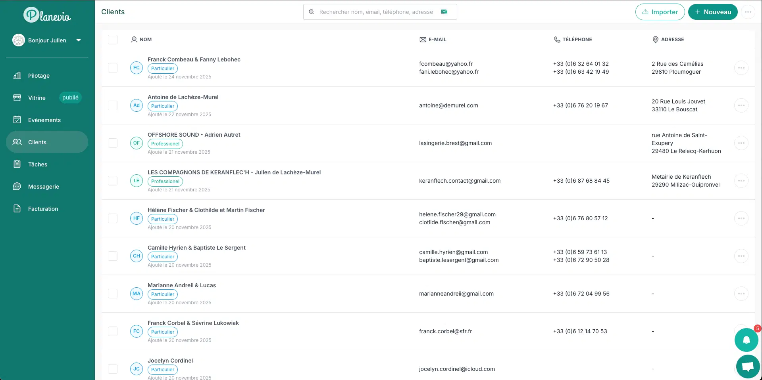Click the Importer button
Image resolution: width=762 pixels, height=380 pixels.
[x=660, y=12]
